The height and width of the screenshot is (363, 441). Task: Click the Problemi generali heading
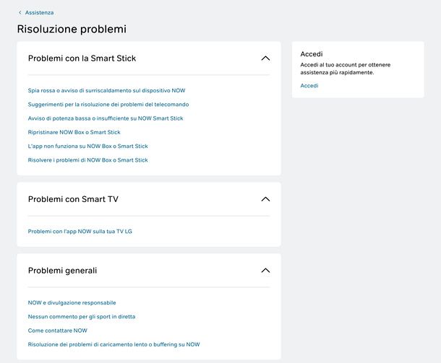tap(62, 271)
